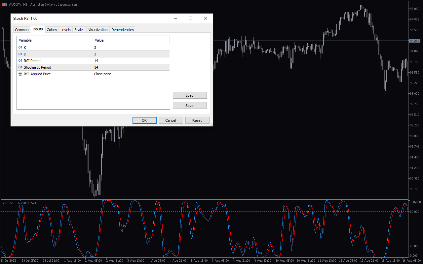Select the K value cell
The height and width of the screenshot is (264, 423).
(x=131, y=48)
